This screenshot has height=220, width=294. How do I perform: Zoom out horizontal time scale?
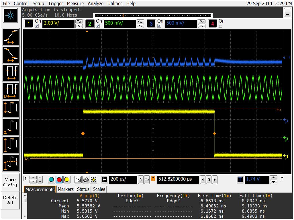141,180
